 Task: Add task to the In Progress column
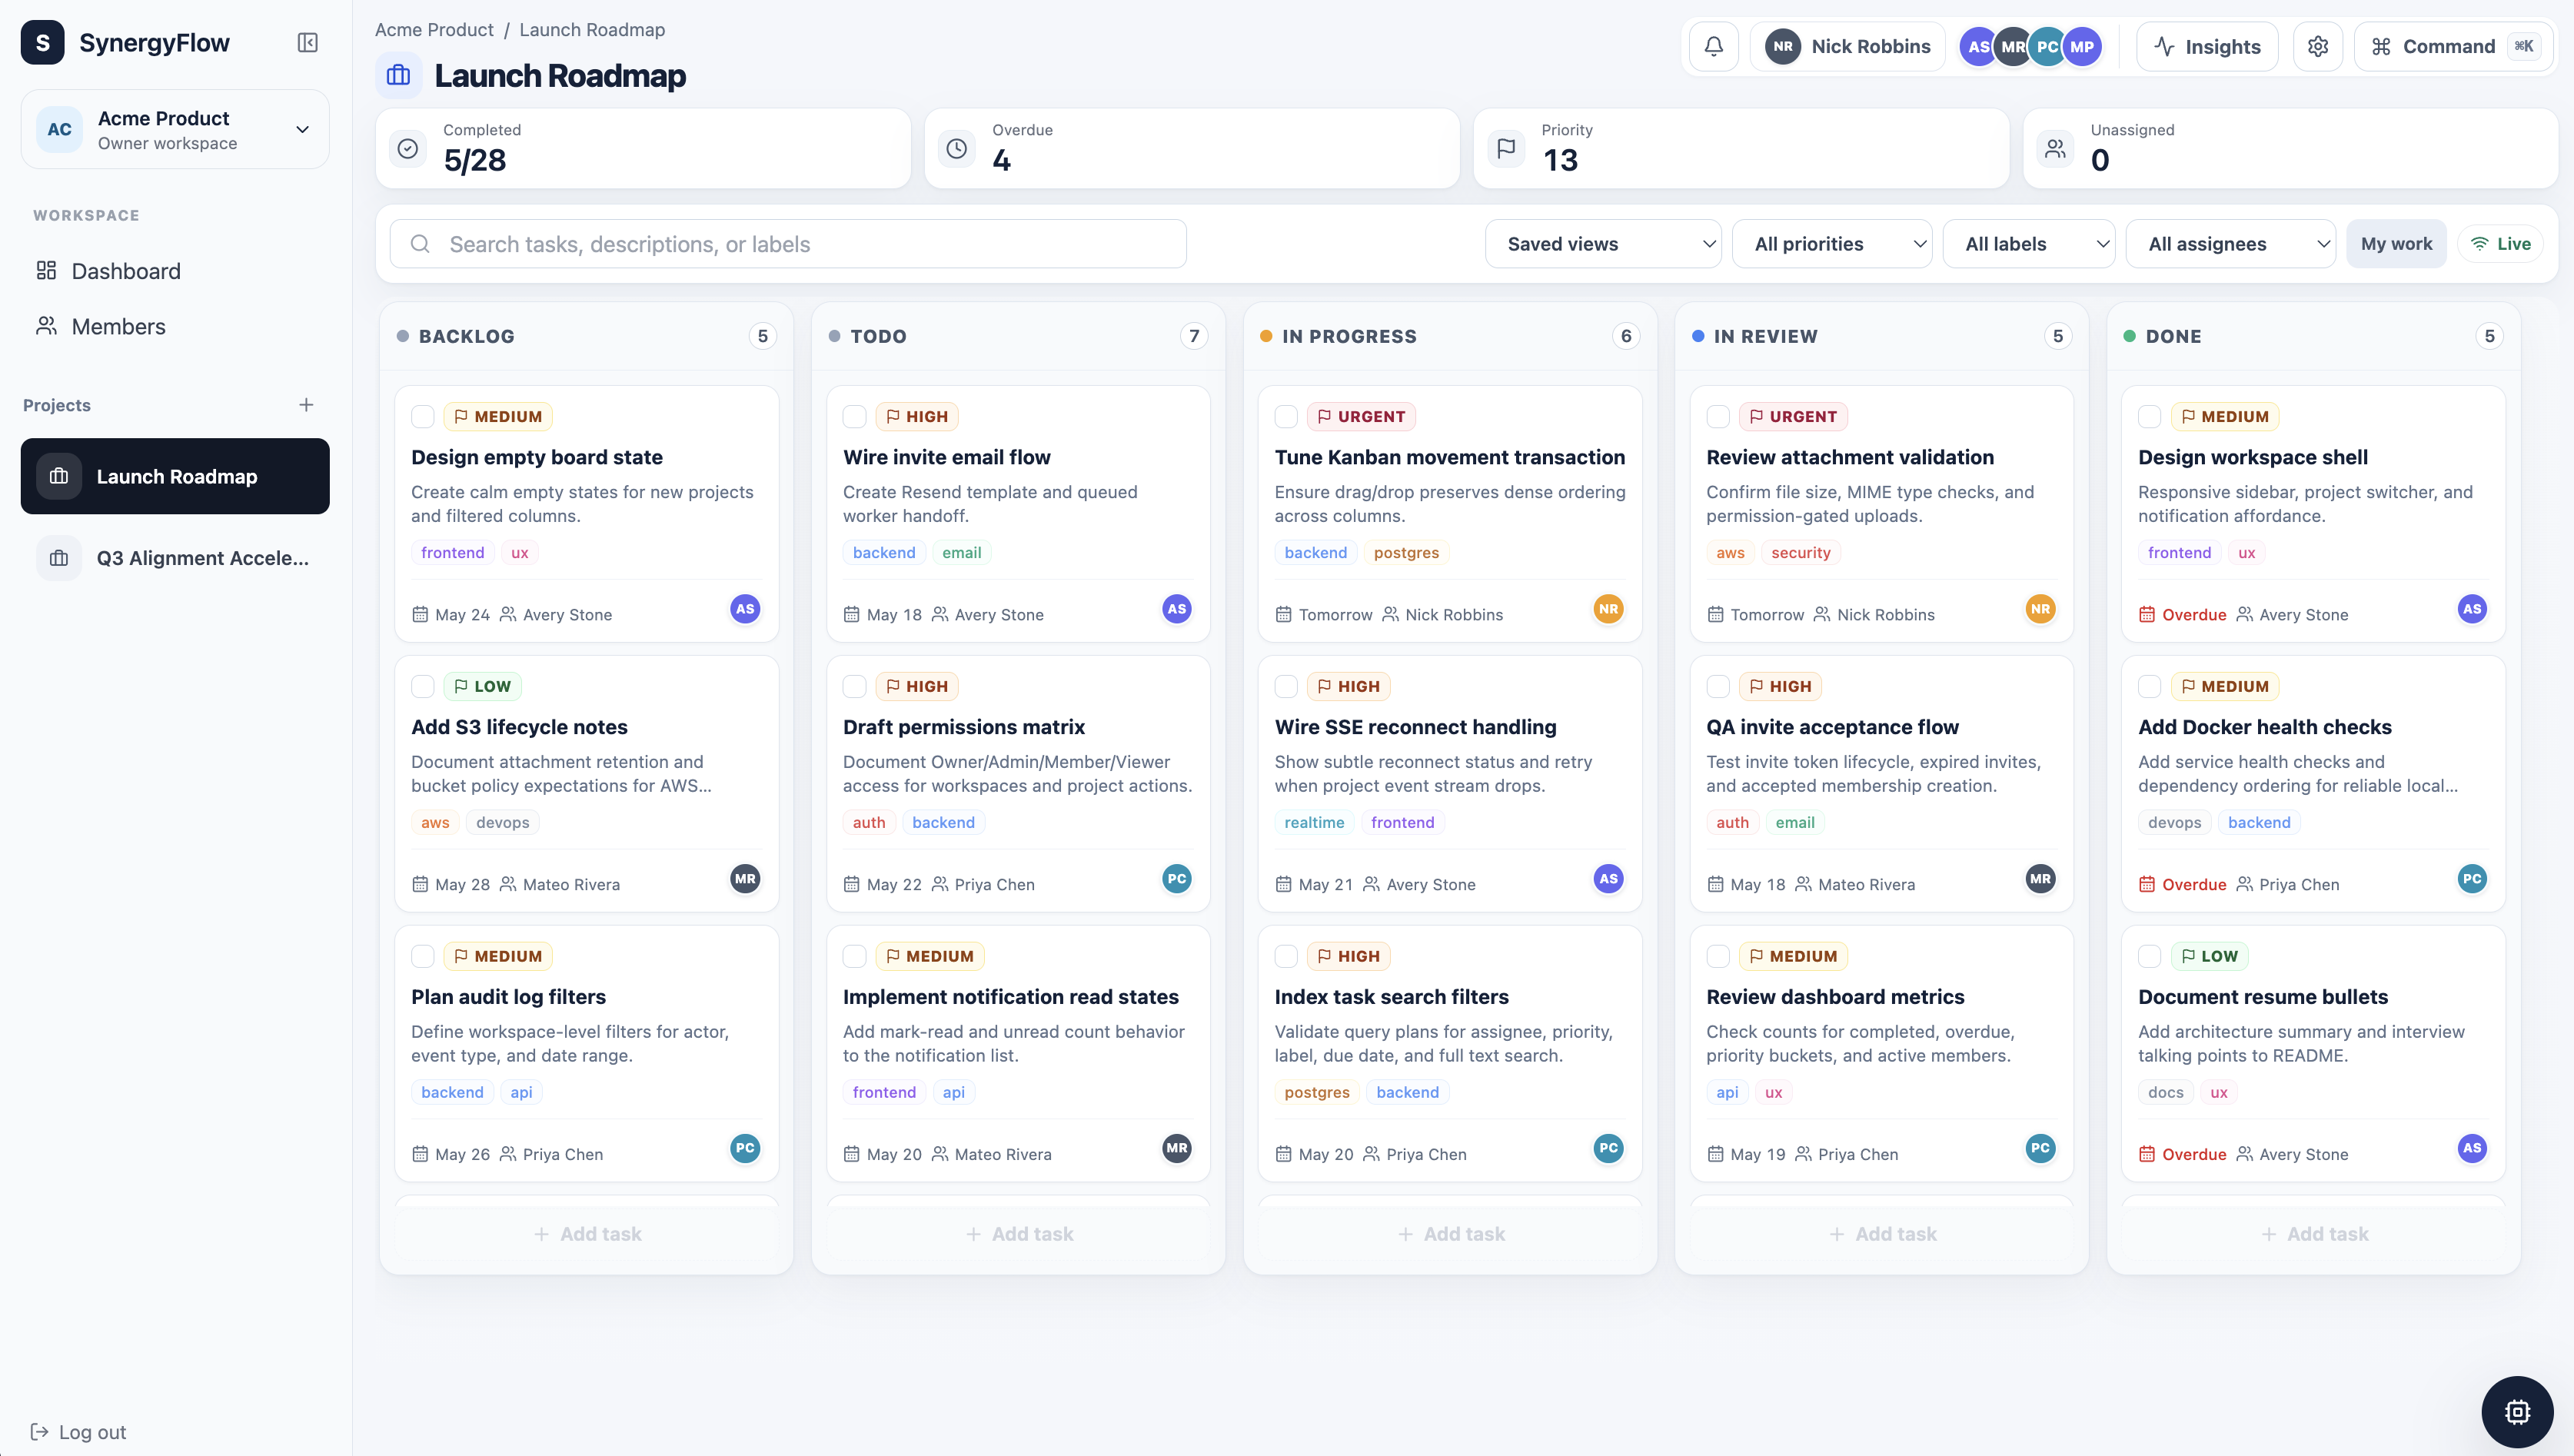point(1450,1234)
